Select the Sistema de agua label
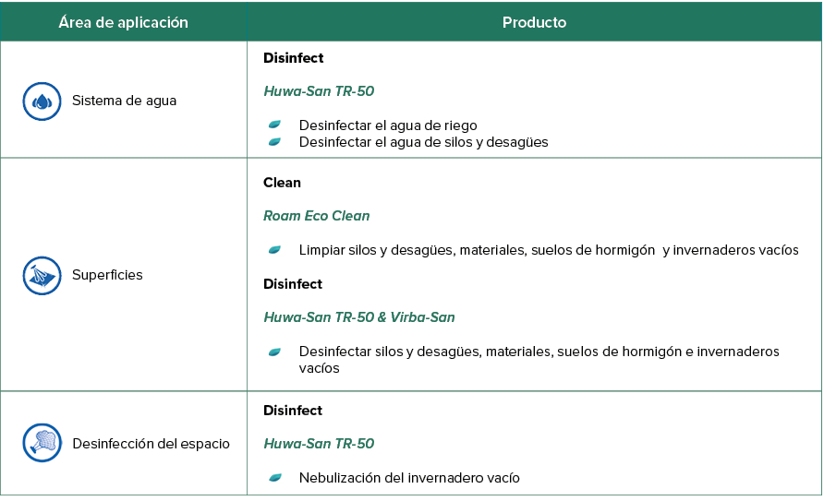The height and width of the screenshot is (501, 824). [x=124, y=101]
